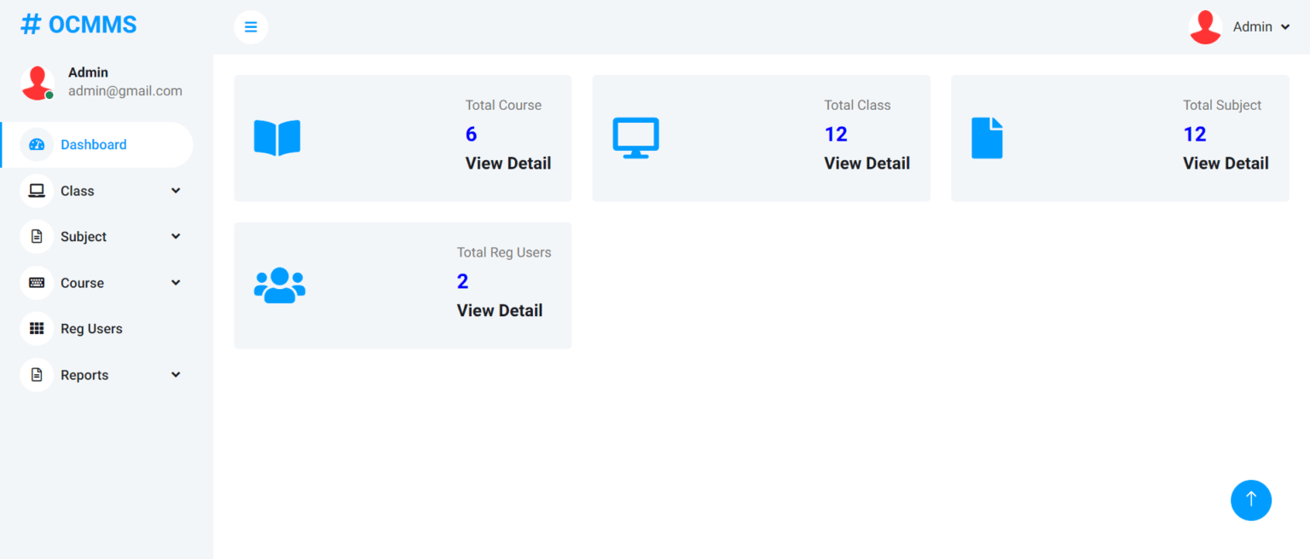Open Reg Users from the sidebar
The image size is (1310, 559).
91,328
